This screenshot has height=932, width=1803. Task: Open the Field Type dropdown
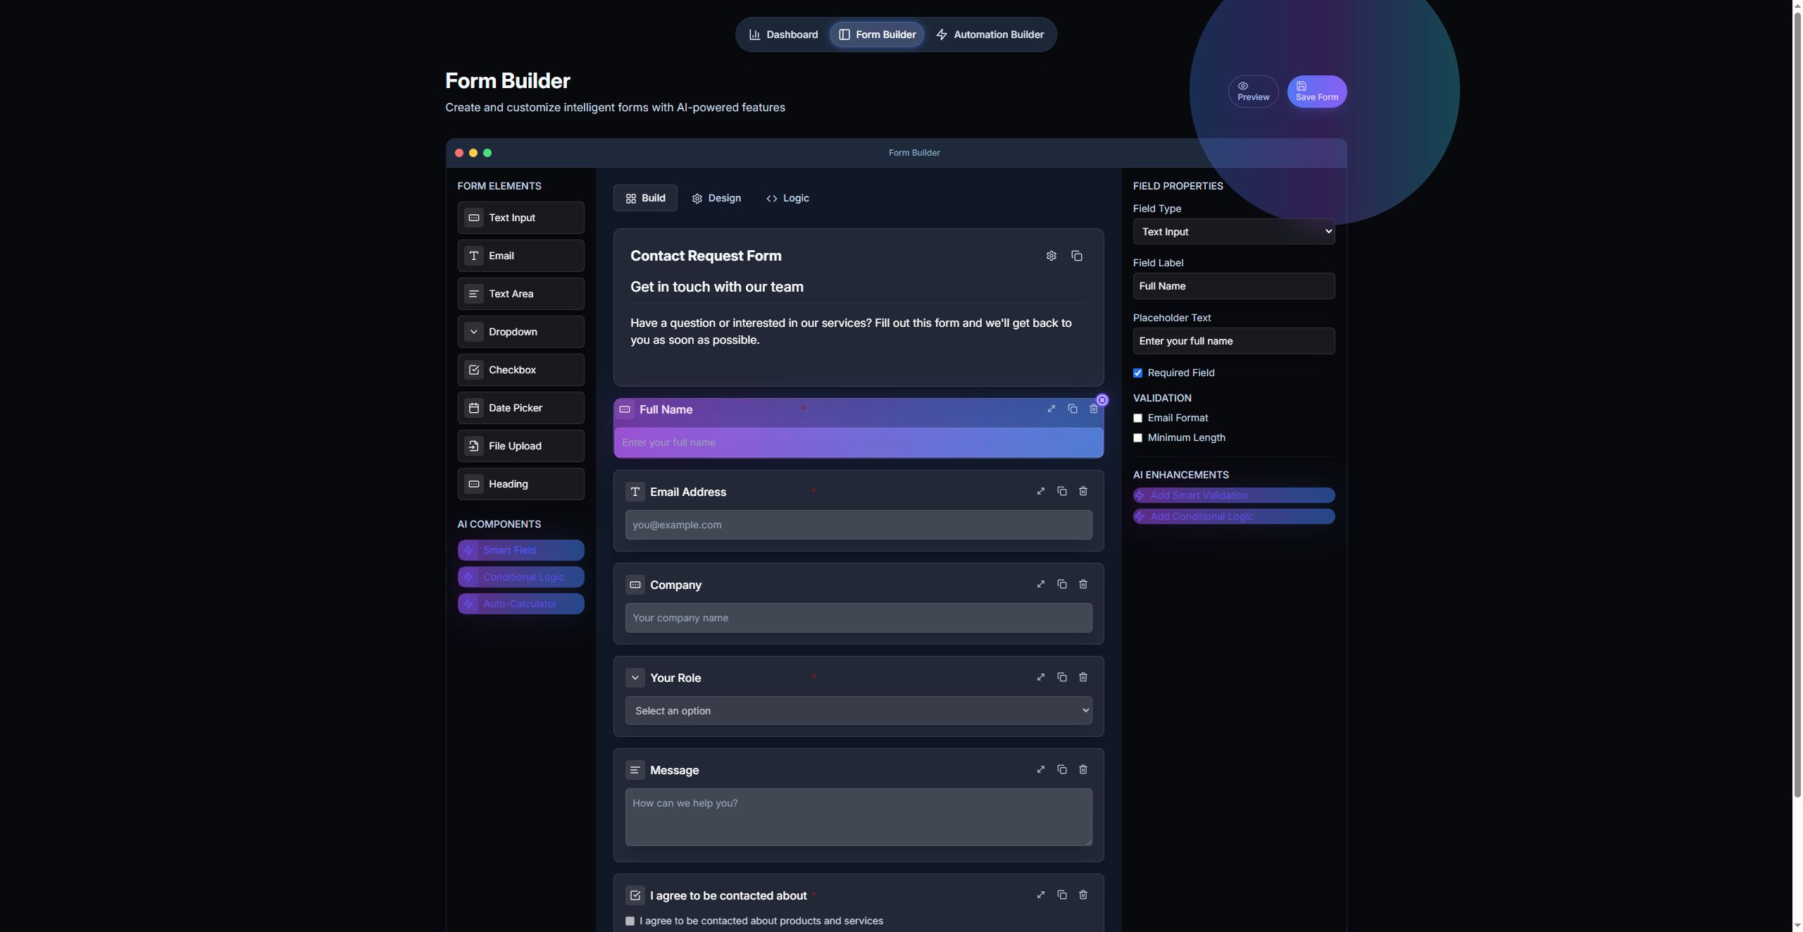coord(1233,232)
